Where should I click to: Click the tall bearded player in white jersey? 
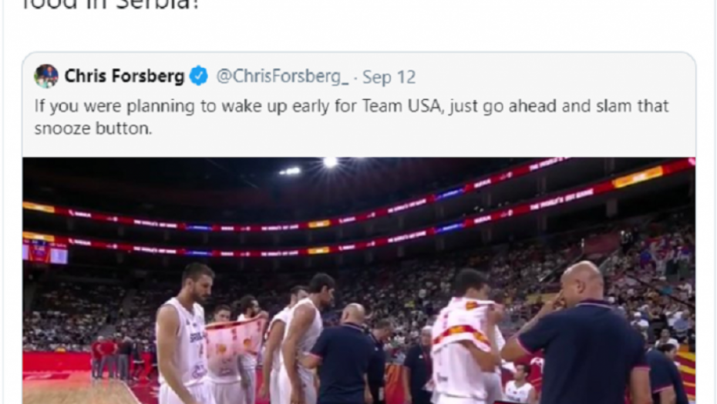183,334
